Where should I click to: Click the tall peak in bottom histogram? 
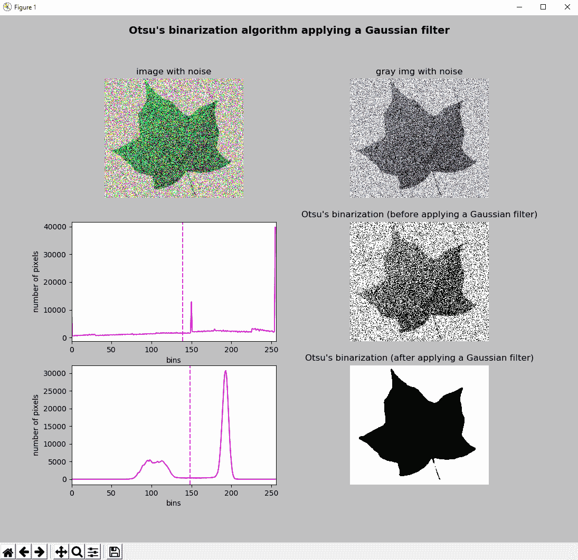(x=225, y=372)
